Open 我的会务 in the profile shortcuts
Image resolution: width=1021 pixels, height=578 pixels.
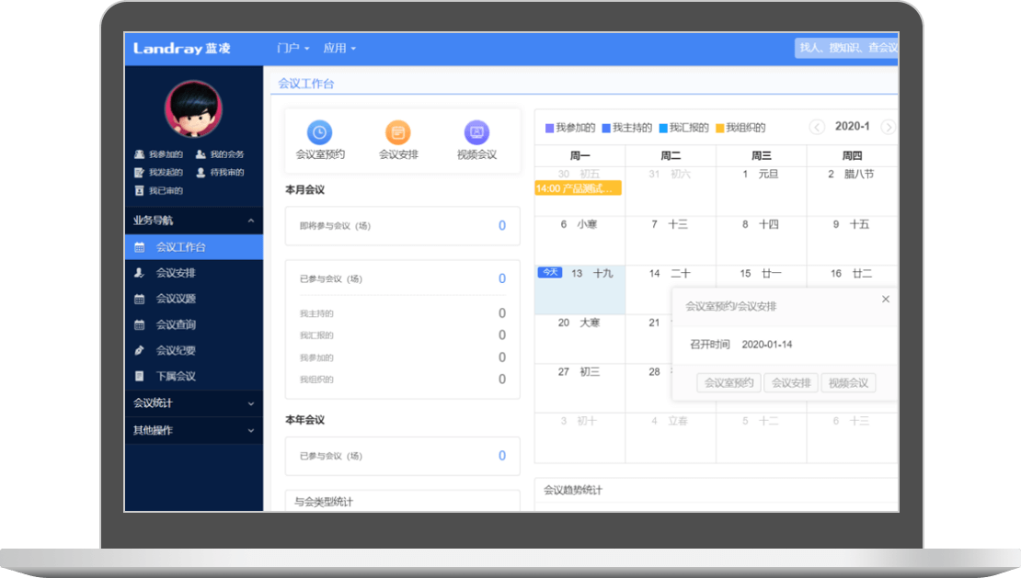click(x=220, y=154)
